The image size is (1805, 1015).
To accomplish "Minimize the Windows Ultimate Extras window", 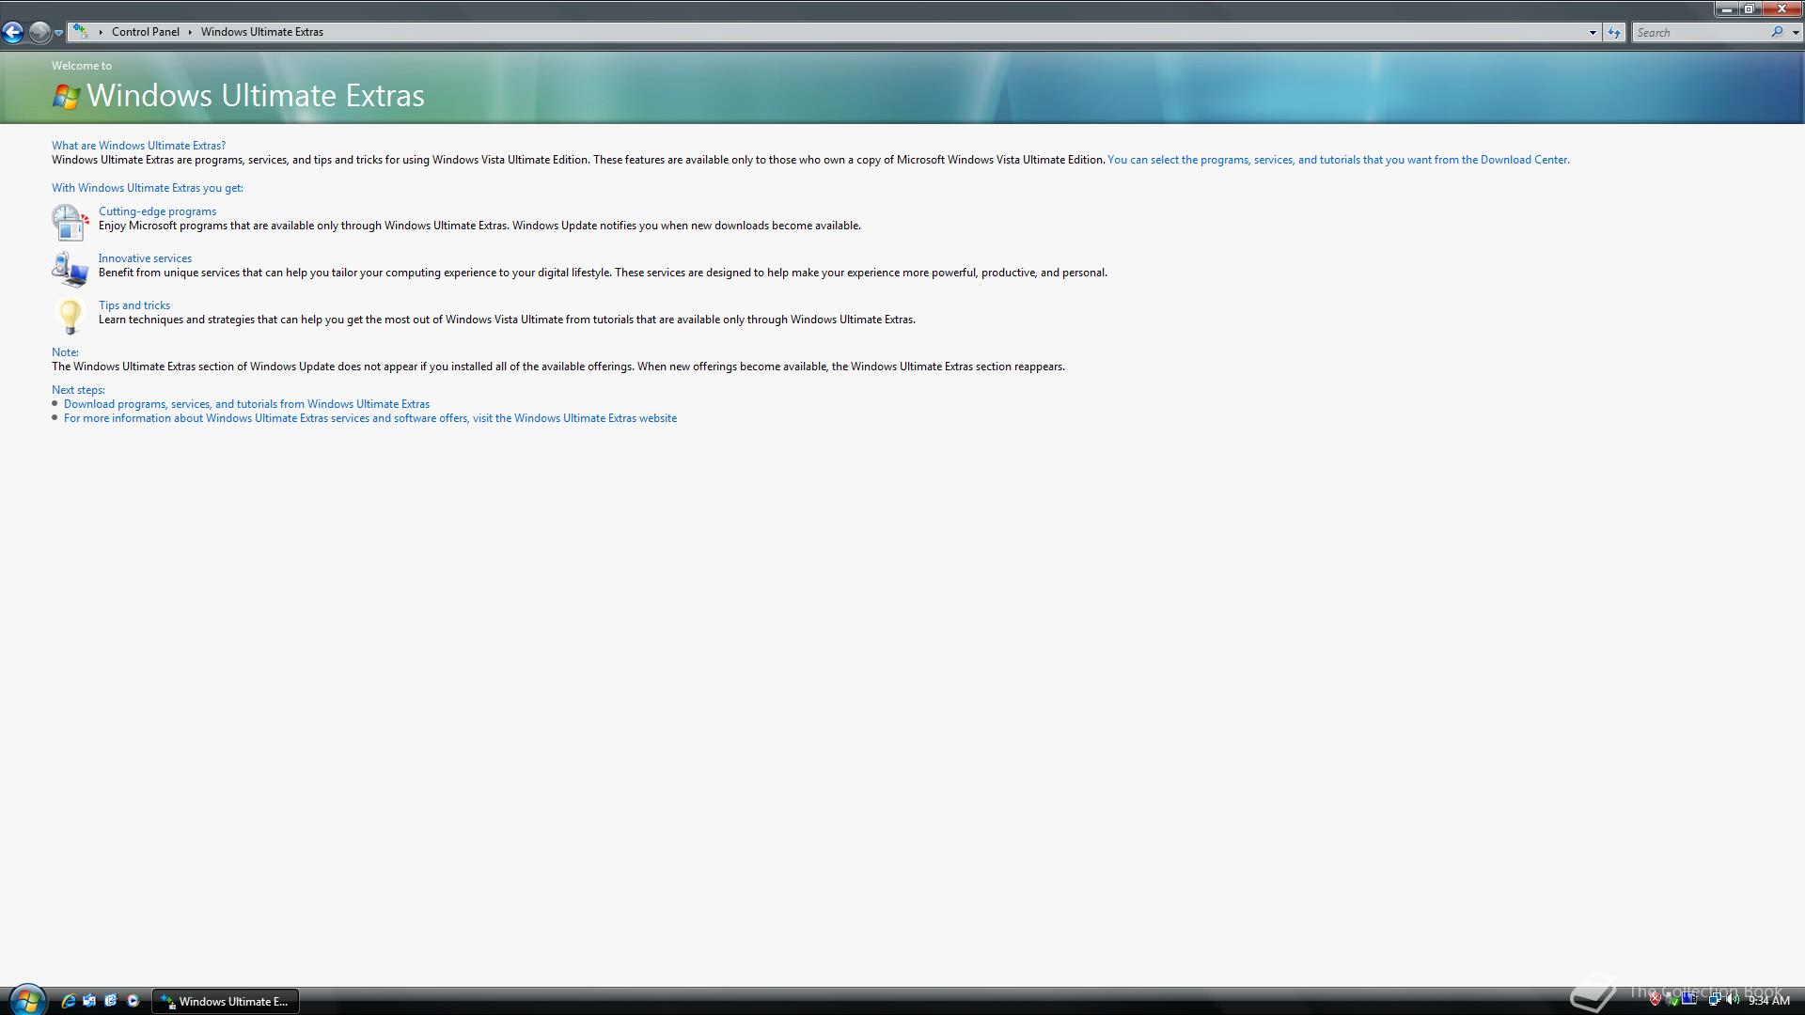I will point(1727,8).
